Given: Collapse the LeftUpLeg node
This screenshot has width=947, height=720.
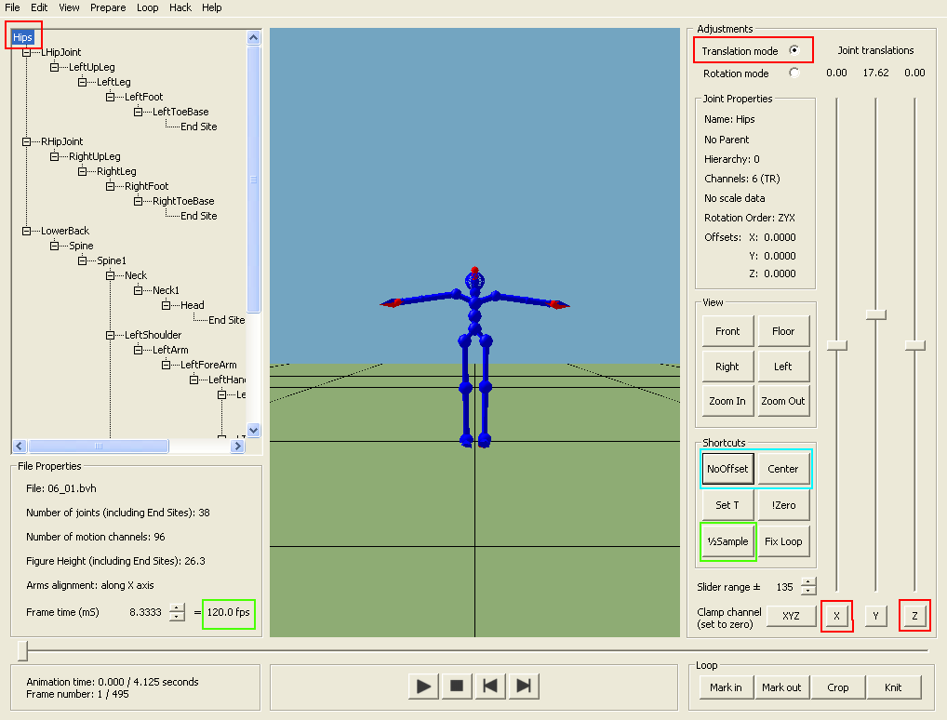Looking at the screenshot, I should 54,67.
